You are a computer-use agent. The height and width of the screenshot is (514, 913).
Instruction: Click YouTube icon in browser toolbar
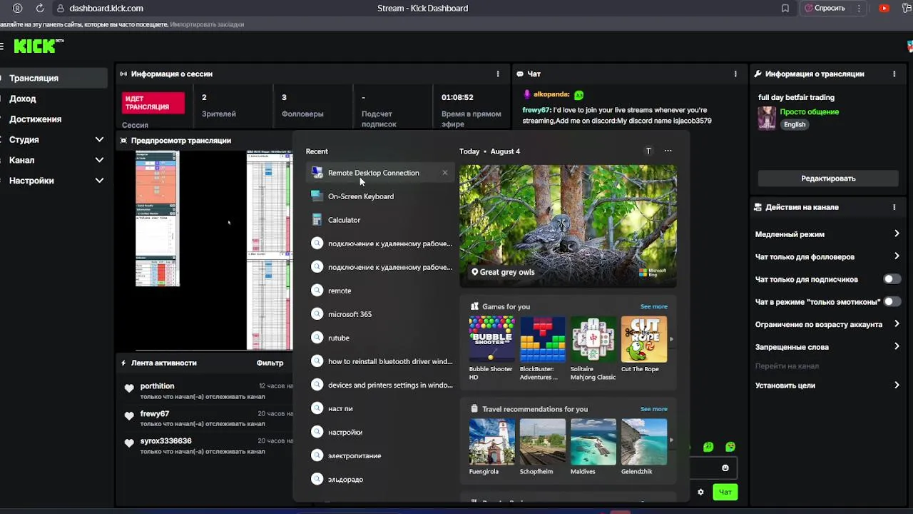point(884,9)
